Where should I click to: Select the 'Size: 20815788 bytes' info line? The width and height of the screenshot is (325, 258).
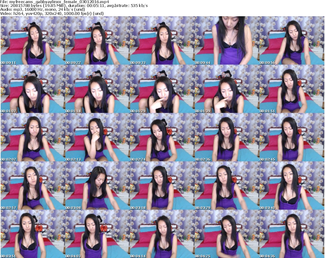click(x=74, y=6)
